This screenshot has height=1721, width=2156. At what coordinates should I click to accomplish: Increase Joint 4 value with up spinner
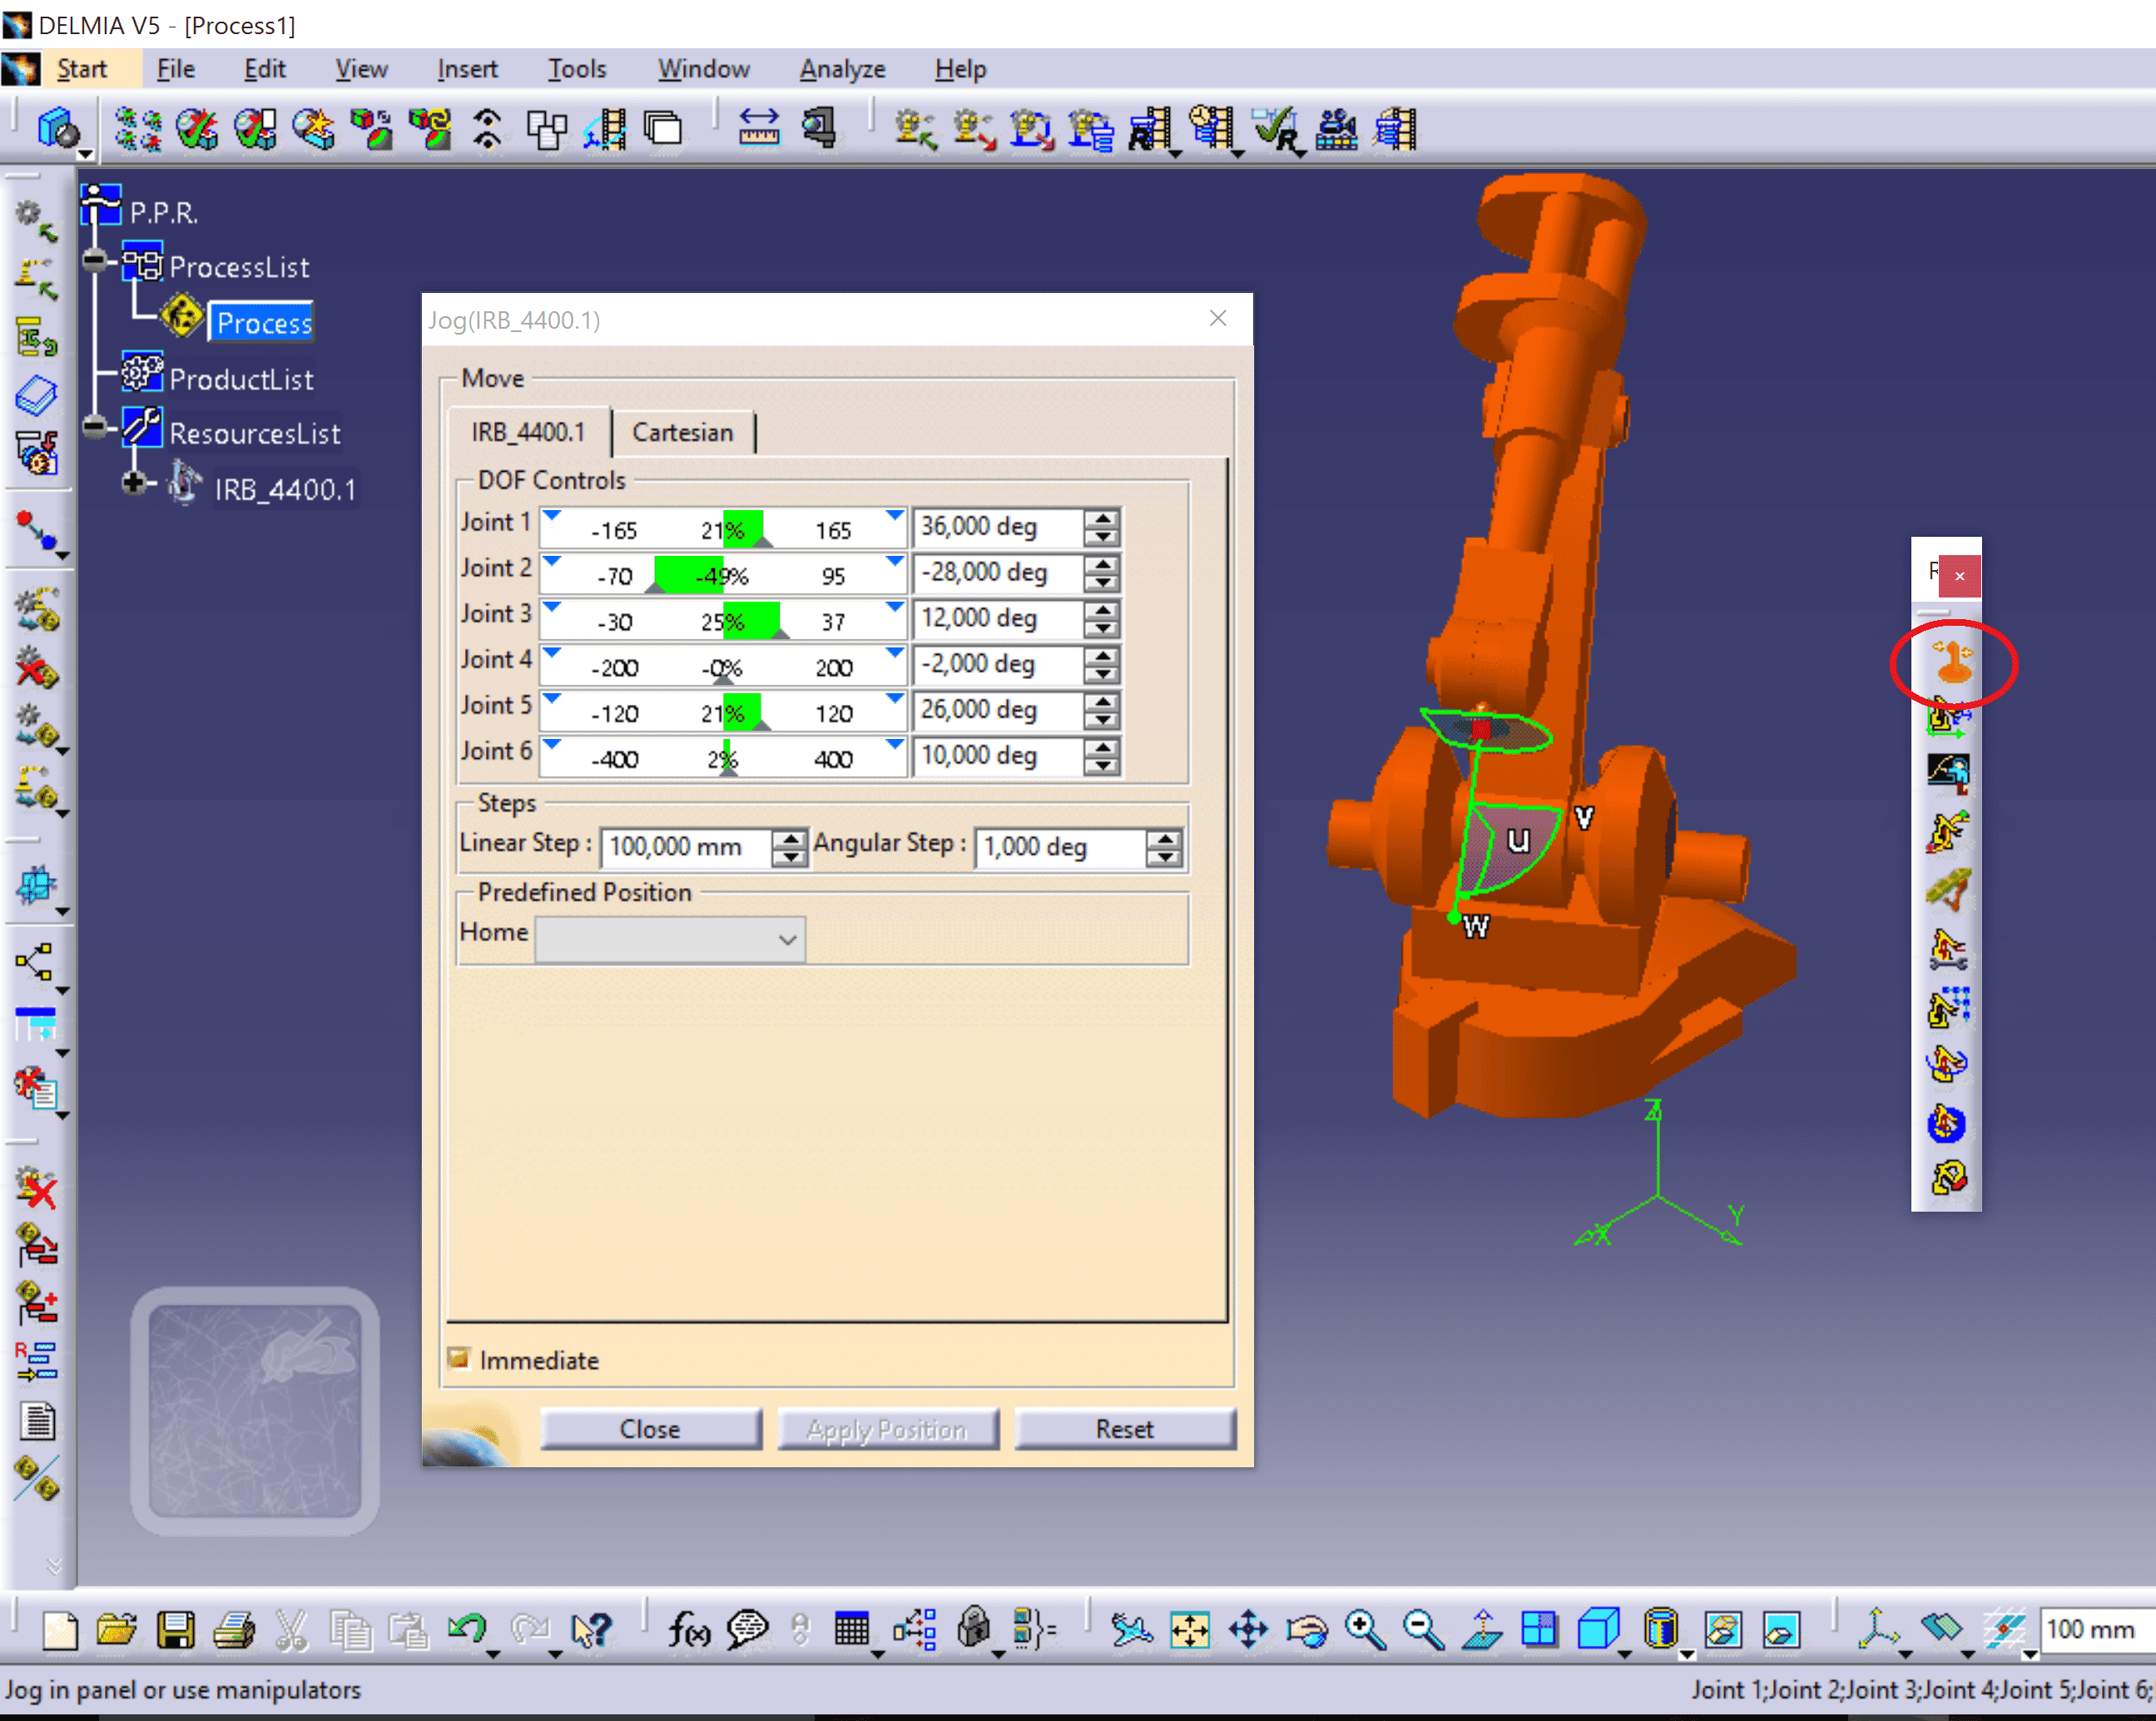(1102, 655)
